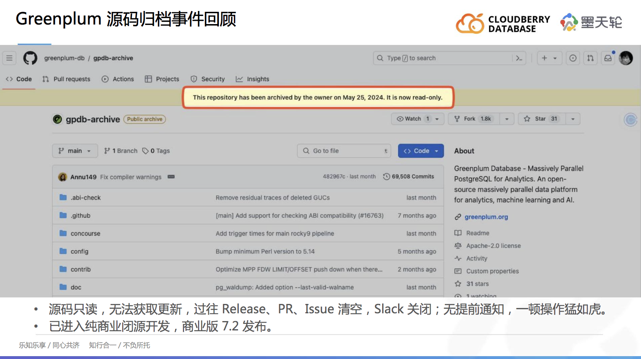
Task: Open Annu149 author profile avatar
Action: (62, 177)
